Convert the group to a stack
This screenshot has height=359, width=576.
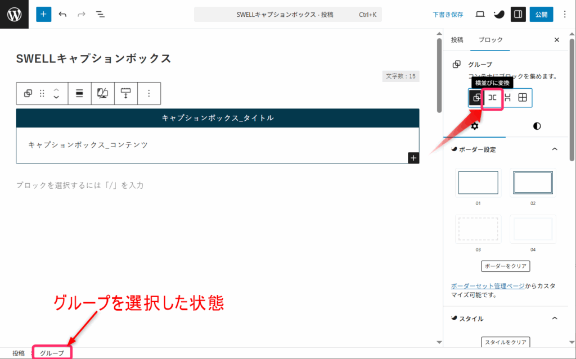click(x=508, y=98)
